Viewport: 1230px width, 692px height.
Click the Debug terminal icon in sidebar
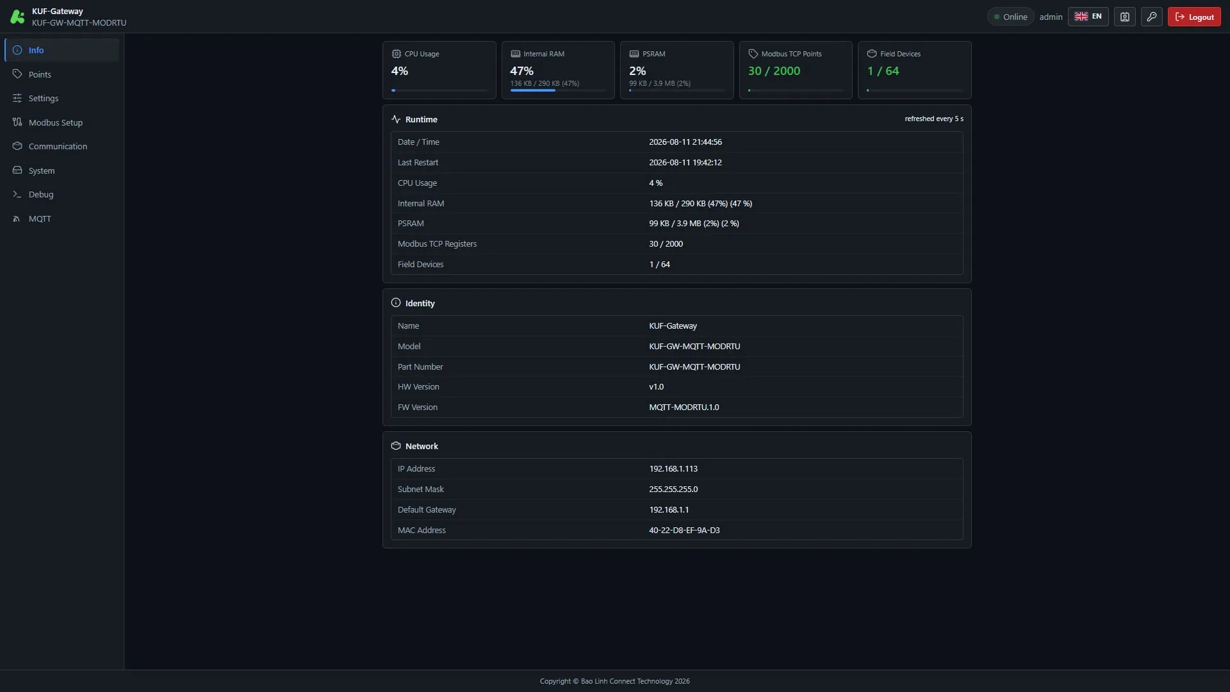tap(17, 194)
